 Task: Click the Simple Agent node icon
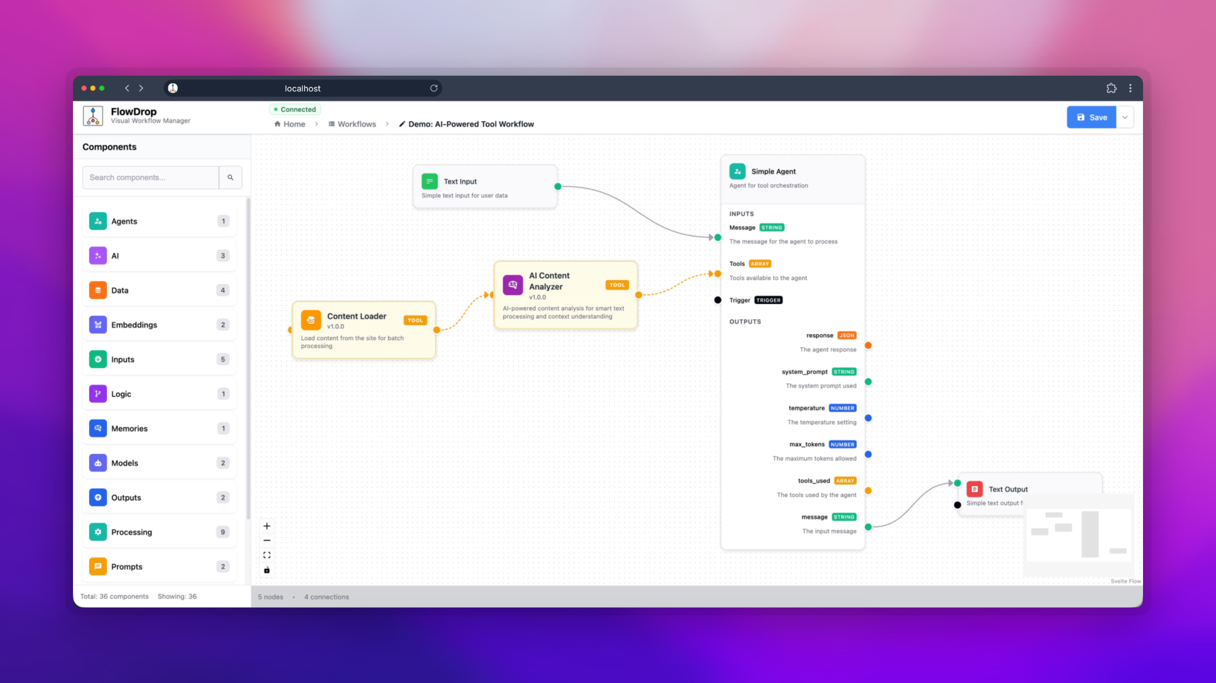point(737,171)
